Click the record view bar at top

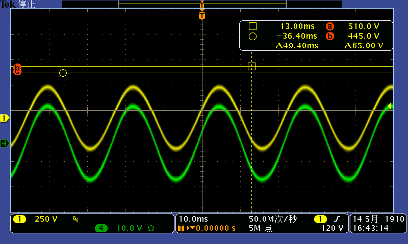click(202, 4)
